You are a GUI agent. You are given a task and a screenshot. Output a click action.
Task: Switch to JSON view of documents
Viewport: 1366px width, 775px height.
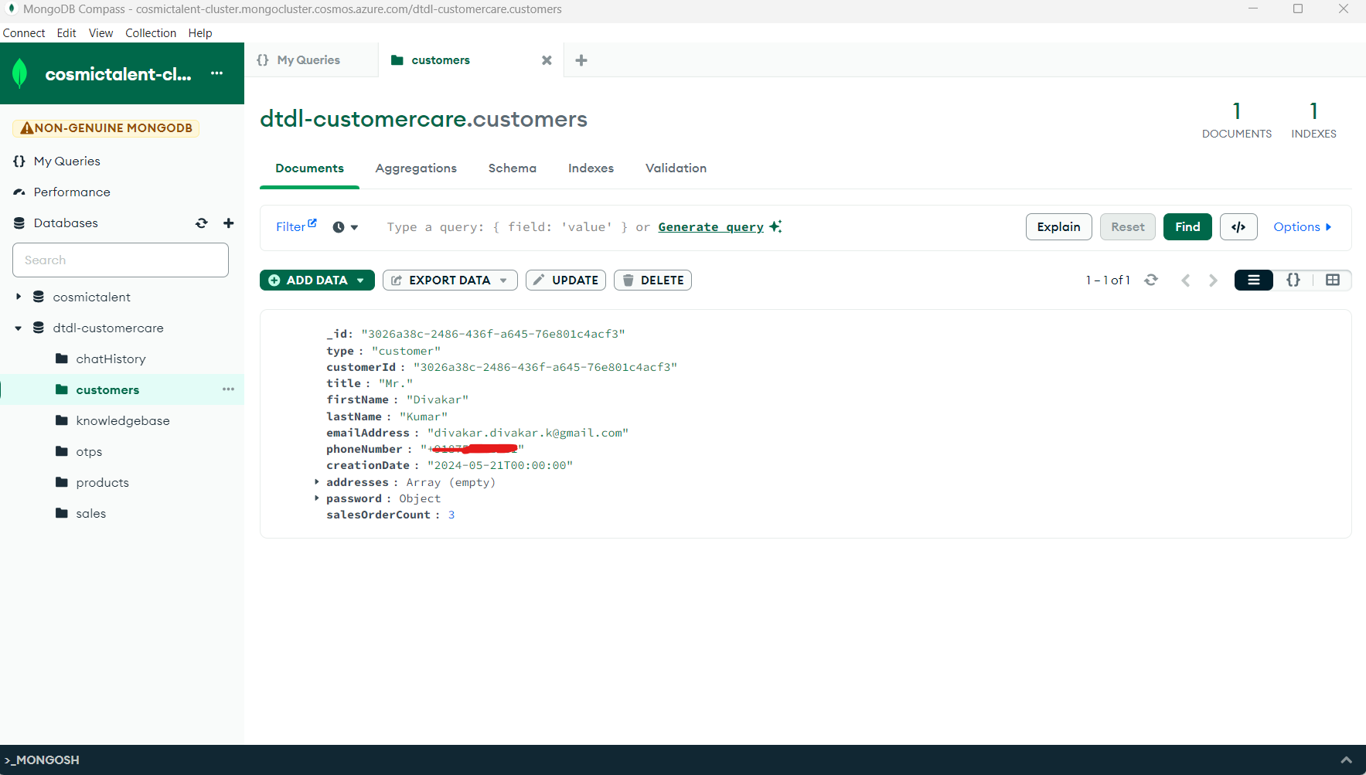pos(1293,280)
